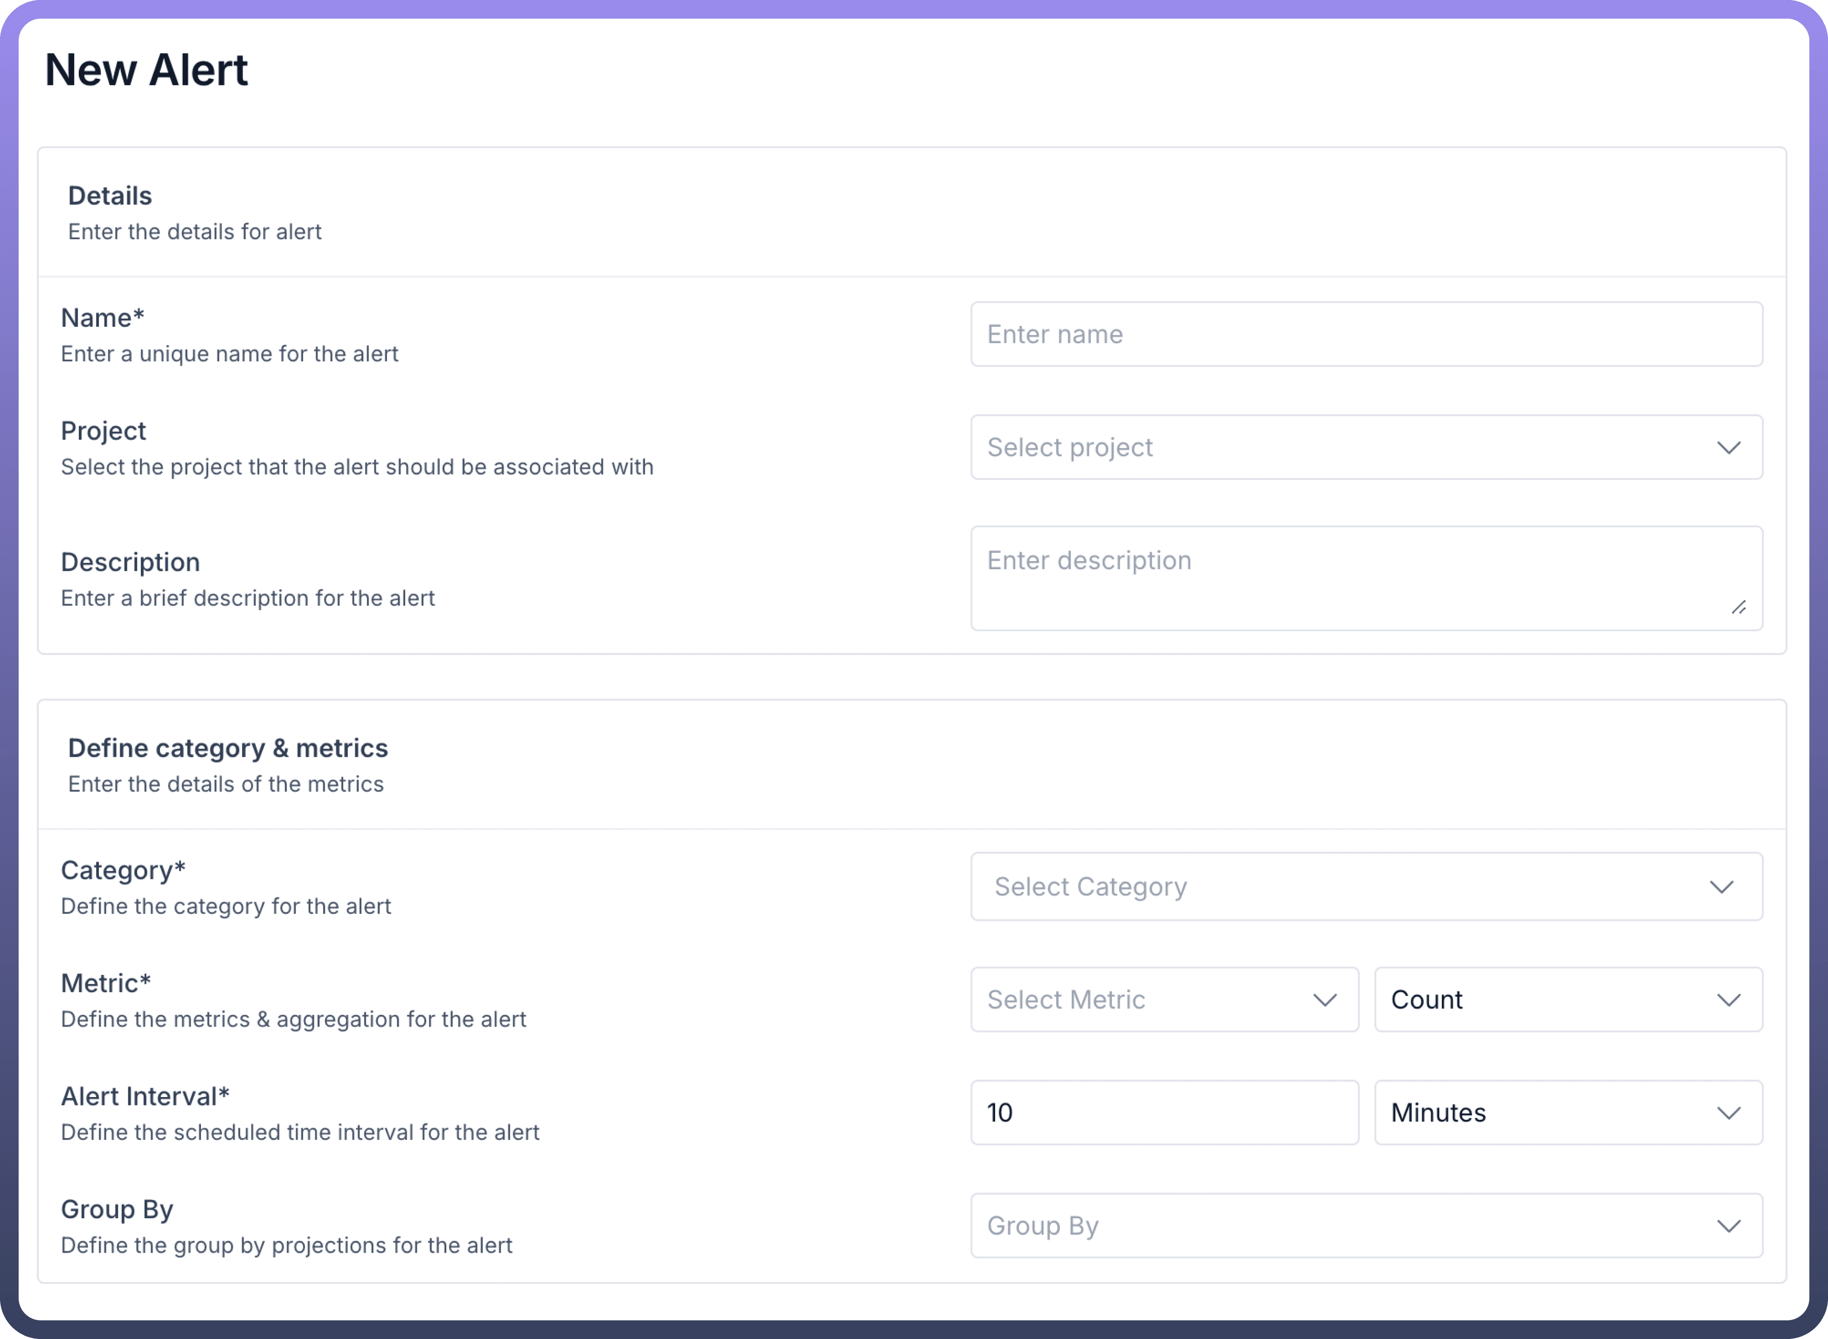Click the Enter name input field
The height and width of the screenshot is (1339, 1828).
tap(1366, 334)
